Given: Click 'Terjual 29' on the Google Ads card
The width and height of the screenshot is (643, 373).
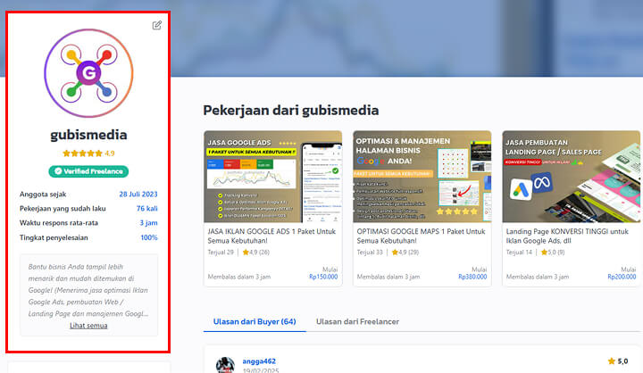Looking at the screenshot, I should 221,253.
